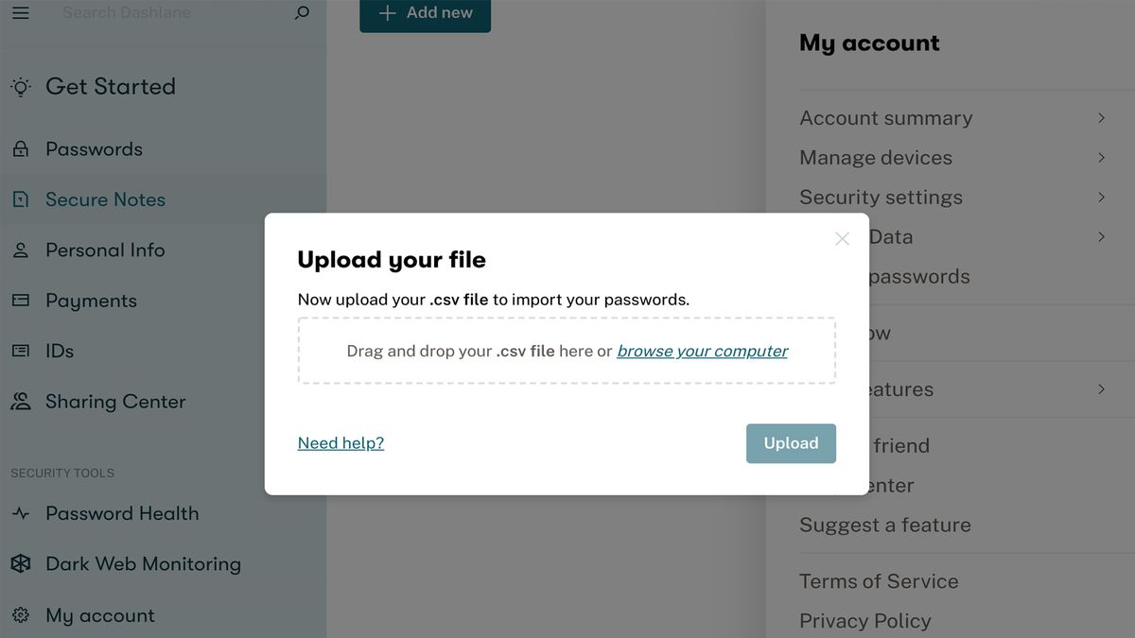This screenshot has height=638, width=1135.
Task: Click the Sharing Center icon
Action: coord(21,401)
